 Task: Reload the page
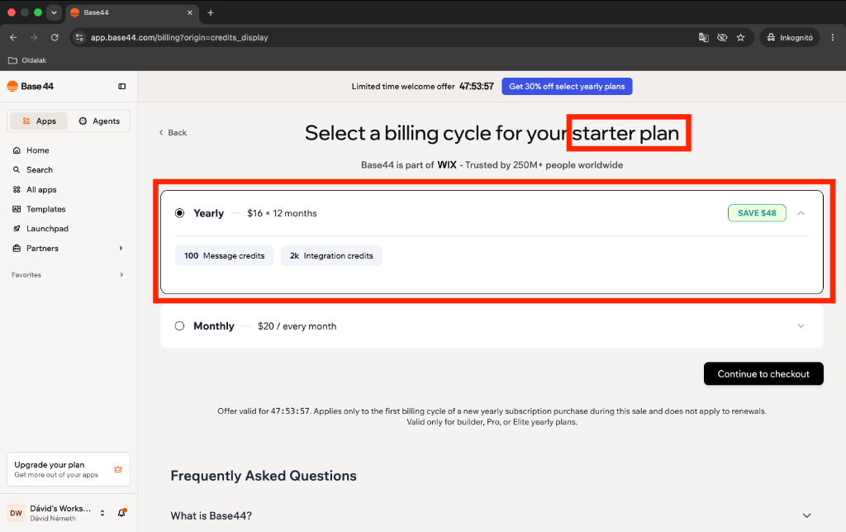point(55,37)
